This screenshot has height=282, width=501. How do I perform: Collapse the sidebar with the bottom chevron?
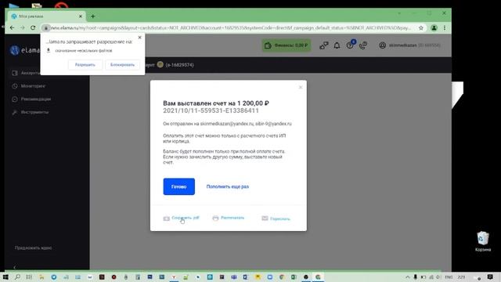tap(14, 267)
